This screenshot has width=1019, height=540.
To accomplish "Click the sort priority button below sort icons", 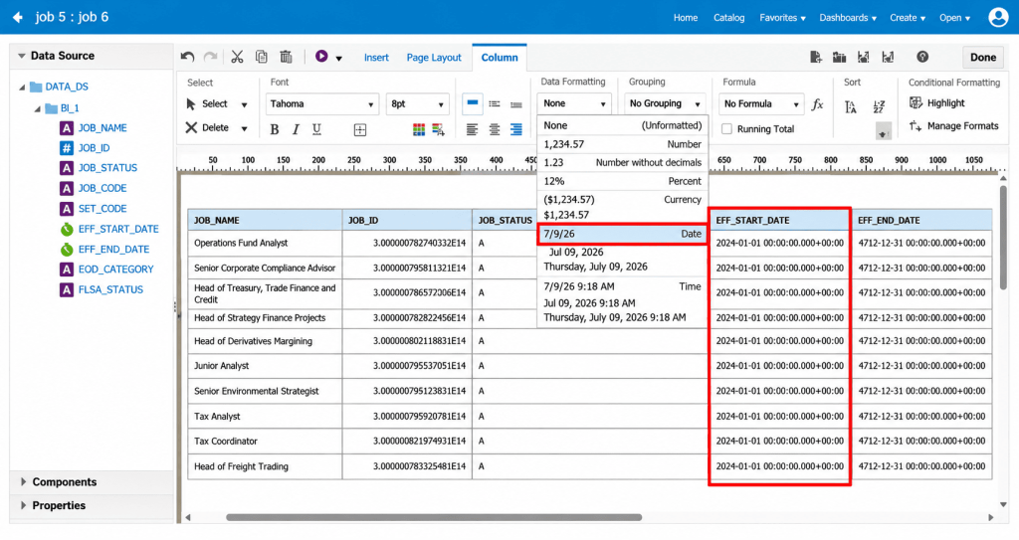I will click(883, 132).
